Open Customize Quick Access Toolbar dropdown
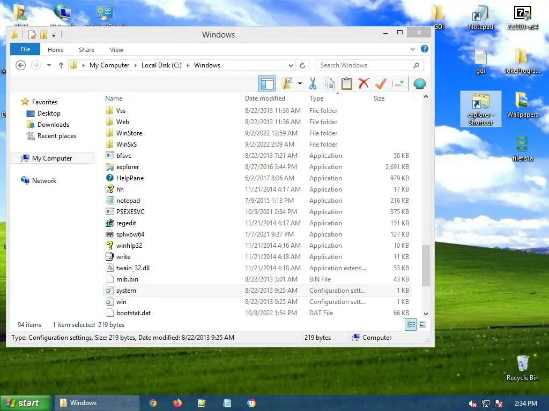The width and height of the screenshot is (549, 411). click(54, 35)
